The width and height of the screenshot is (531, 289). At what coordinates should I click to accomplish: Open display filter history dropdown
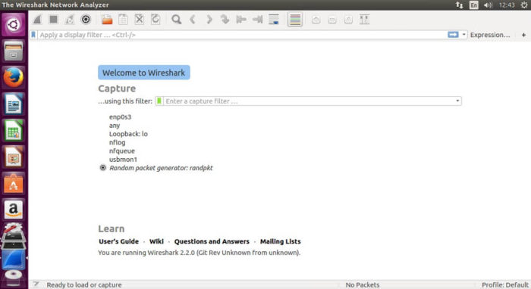click(464, 35)
